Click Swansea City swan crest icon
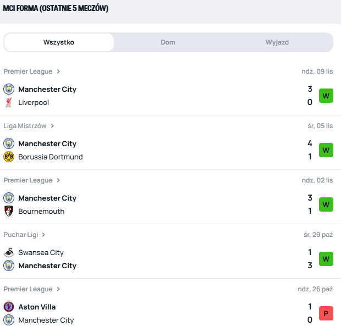 9,253
